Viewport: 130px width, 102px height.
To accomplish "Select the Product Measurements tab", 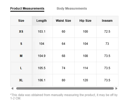I will pos(27,9).
